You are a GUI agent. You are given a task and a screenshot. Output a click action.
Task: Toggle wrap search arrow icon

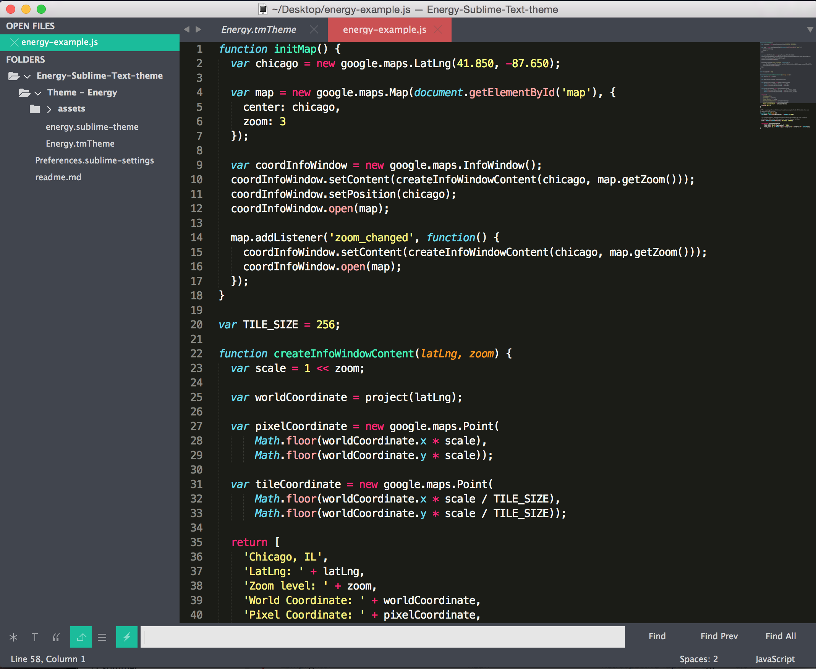click(81, 637)
